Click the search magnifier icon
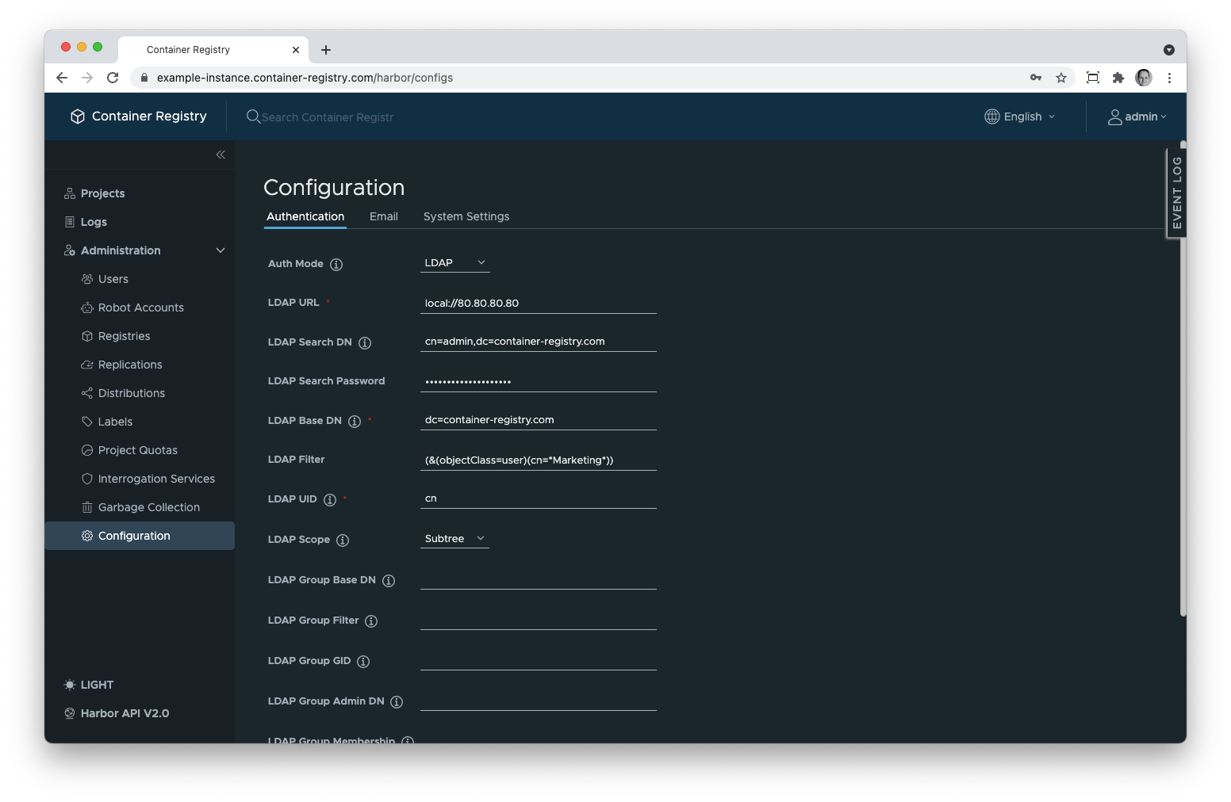The image size is (1231, 802). pos(253,116)
